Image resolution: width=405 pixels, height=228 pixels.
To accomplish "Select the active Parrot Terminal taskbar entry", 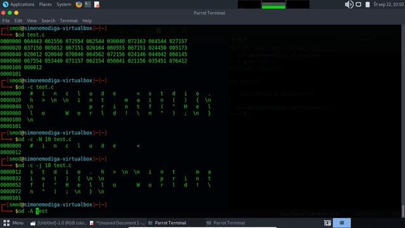I will point(167,223).
